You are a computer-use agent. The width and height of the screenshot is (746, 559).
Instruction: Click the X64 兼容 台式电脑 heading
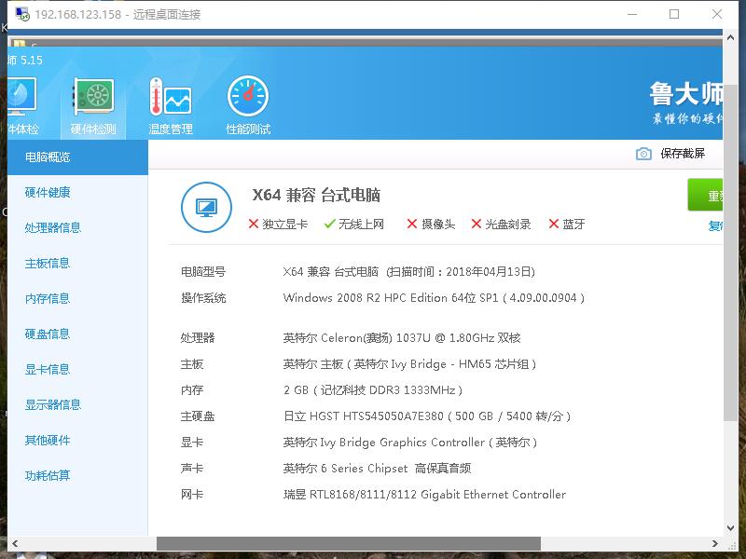(x=316, y=196)
